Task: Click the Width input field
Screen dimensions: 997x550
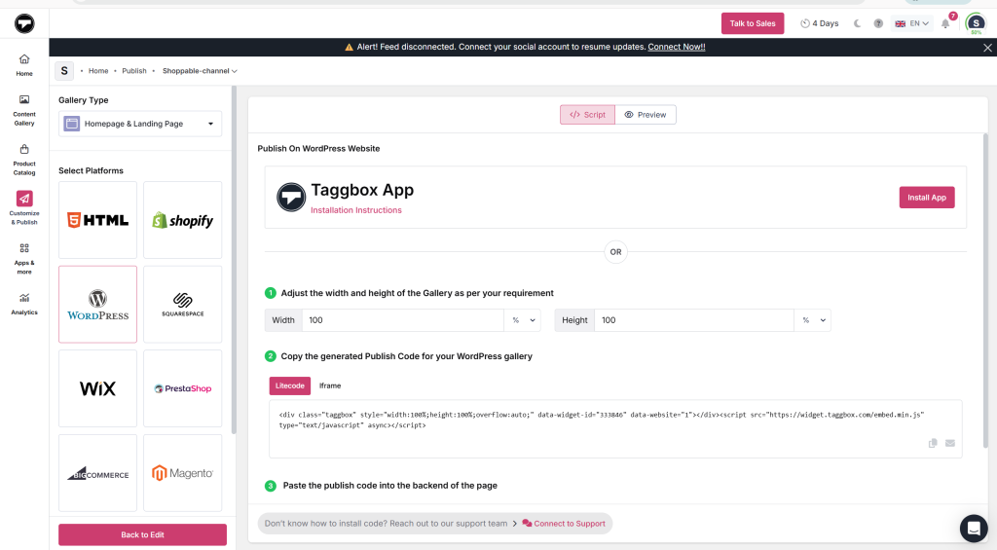Action: pyautogui.click(x=403, y=320)
